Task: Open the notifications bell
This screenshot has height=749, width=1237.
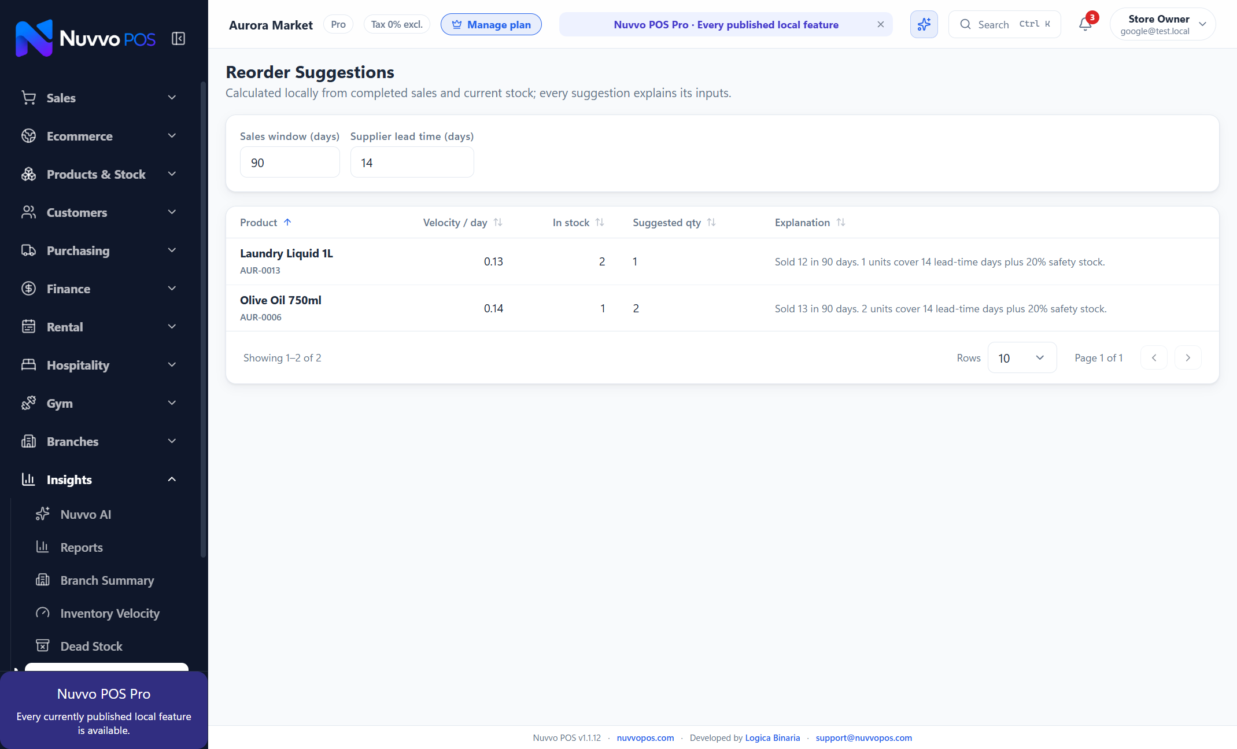Action: (x=1085, y=24)
